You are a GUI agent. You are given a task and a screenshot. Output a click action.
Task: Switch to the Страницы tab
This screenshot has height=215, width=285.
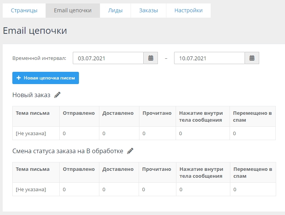point(24,10)
